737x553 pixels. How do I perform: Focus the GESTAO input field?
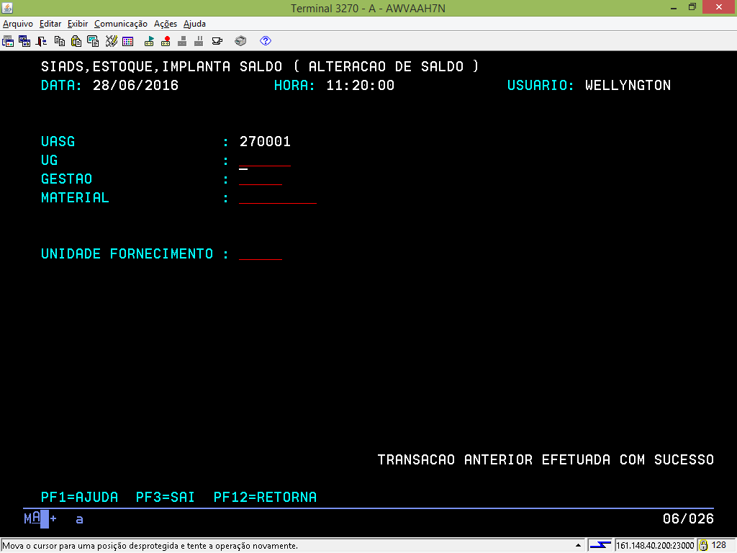point(261,179)
